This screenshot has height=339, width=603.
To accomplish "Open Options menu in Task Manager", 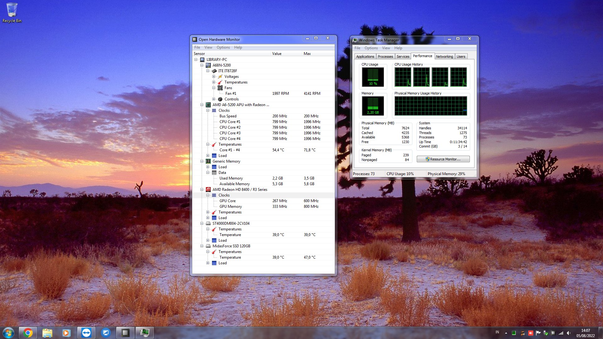I will (x=371, y=48).
